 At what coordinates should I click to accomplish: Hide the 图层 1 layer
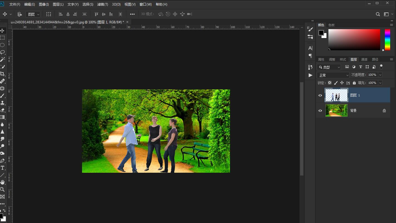320,95
